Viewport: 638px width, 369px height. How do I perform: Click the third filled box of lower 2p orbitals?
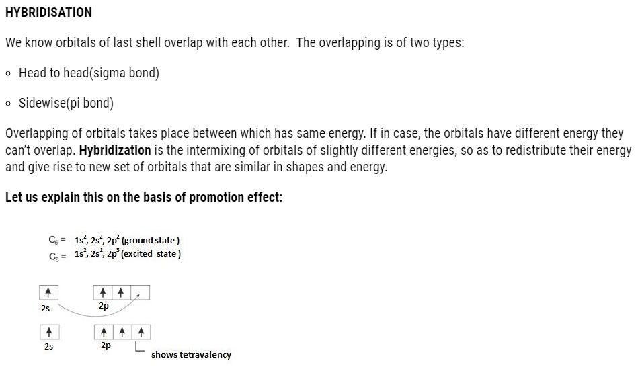tap(141, 332)
